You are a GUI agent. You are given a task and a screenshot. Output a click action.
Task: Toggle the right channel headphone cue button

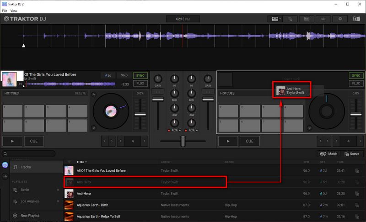208,92
